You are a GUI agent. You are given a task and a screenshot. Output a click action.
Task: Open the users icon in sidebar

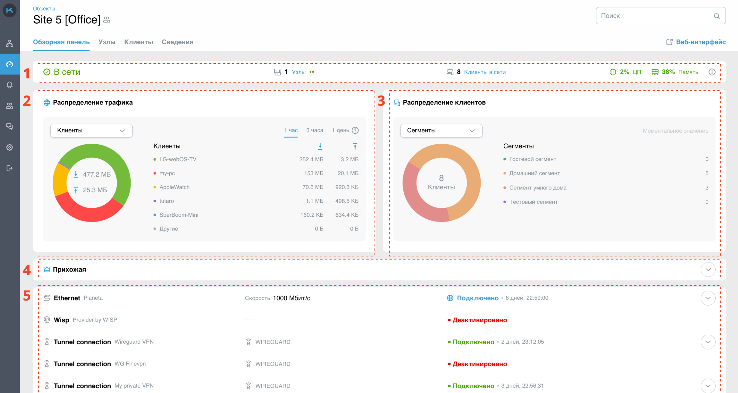tap(10, 106)
